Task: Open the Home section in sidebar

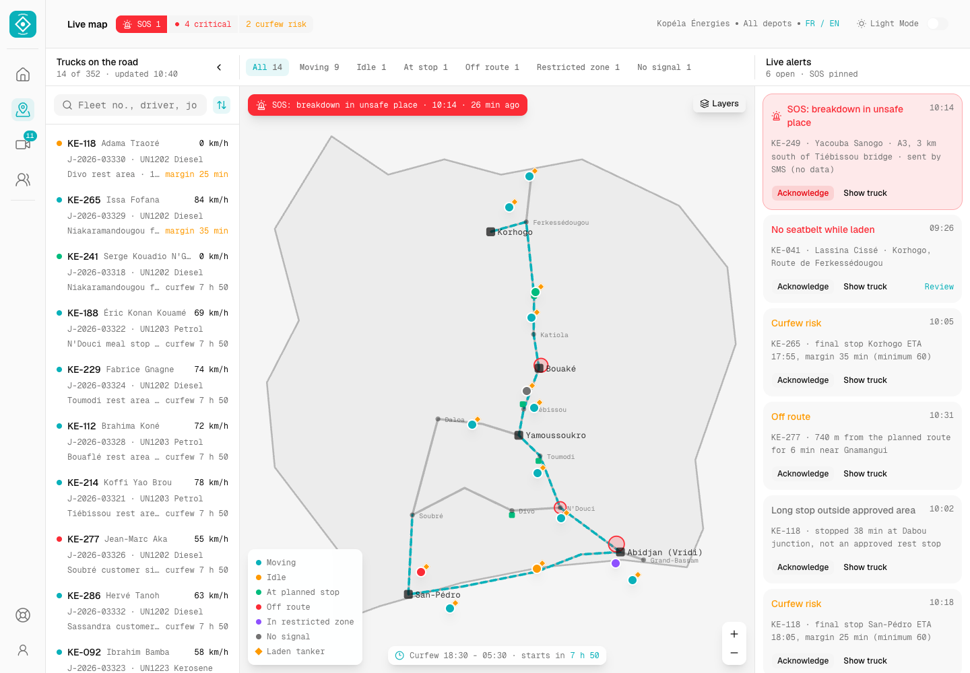Action: tap(23, 74)
